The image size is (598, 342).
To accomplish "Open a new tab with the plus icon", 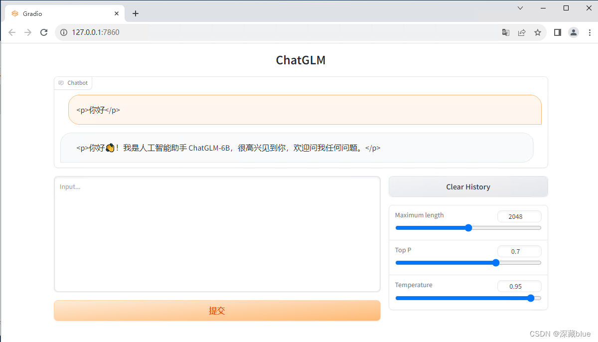I will tap(136, 13).
